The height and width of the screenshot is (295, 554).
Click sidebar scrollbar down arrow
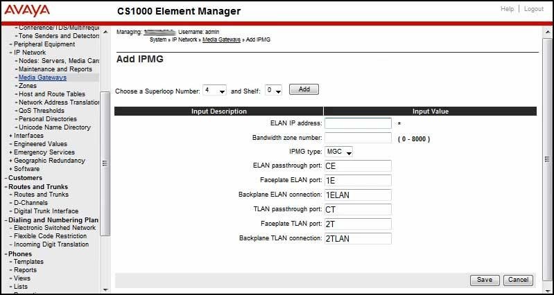coord(105,289)
